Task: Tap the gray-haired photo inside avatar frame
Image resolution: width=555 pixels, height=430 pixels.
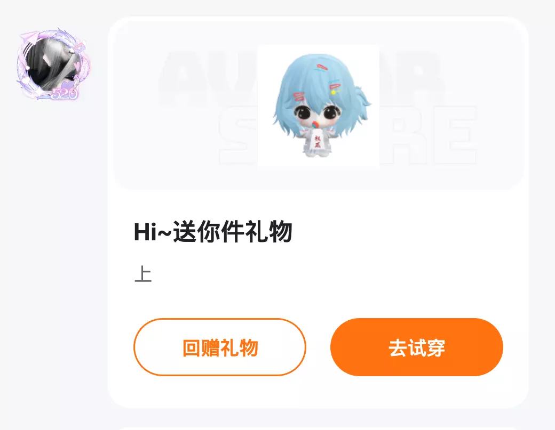Action: (x=53, y=63)
